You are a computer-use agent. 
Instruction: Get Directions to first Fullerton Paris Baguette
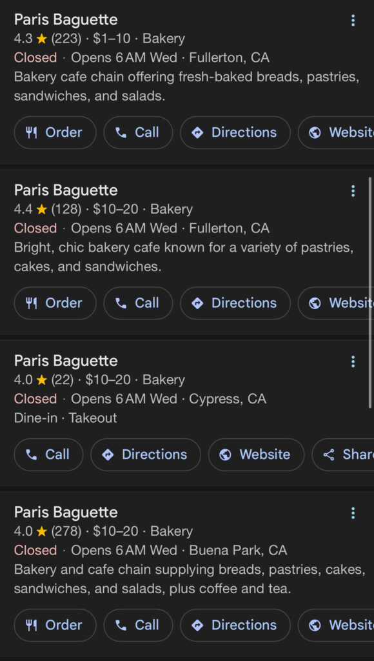tap(235, 132)
